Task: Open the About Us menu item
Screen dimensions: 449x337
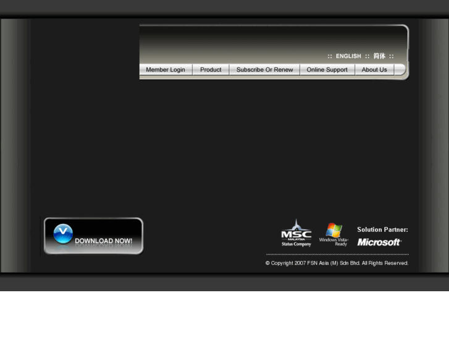Action: coord(374,70)
